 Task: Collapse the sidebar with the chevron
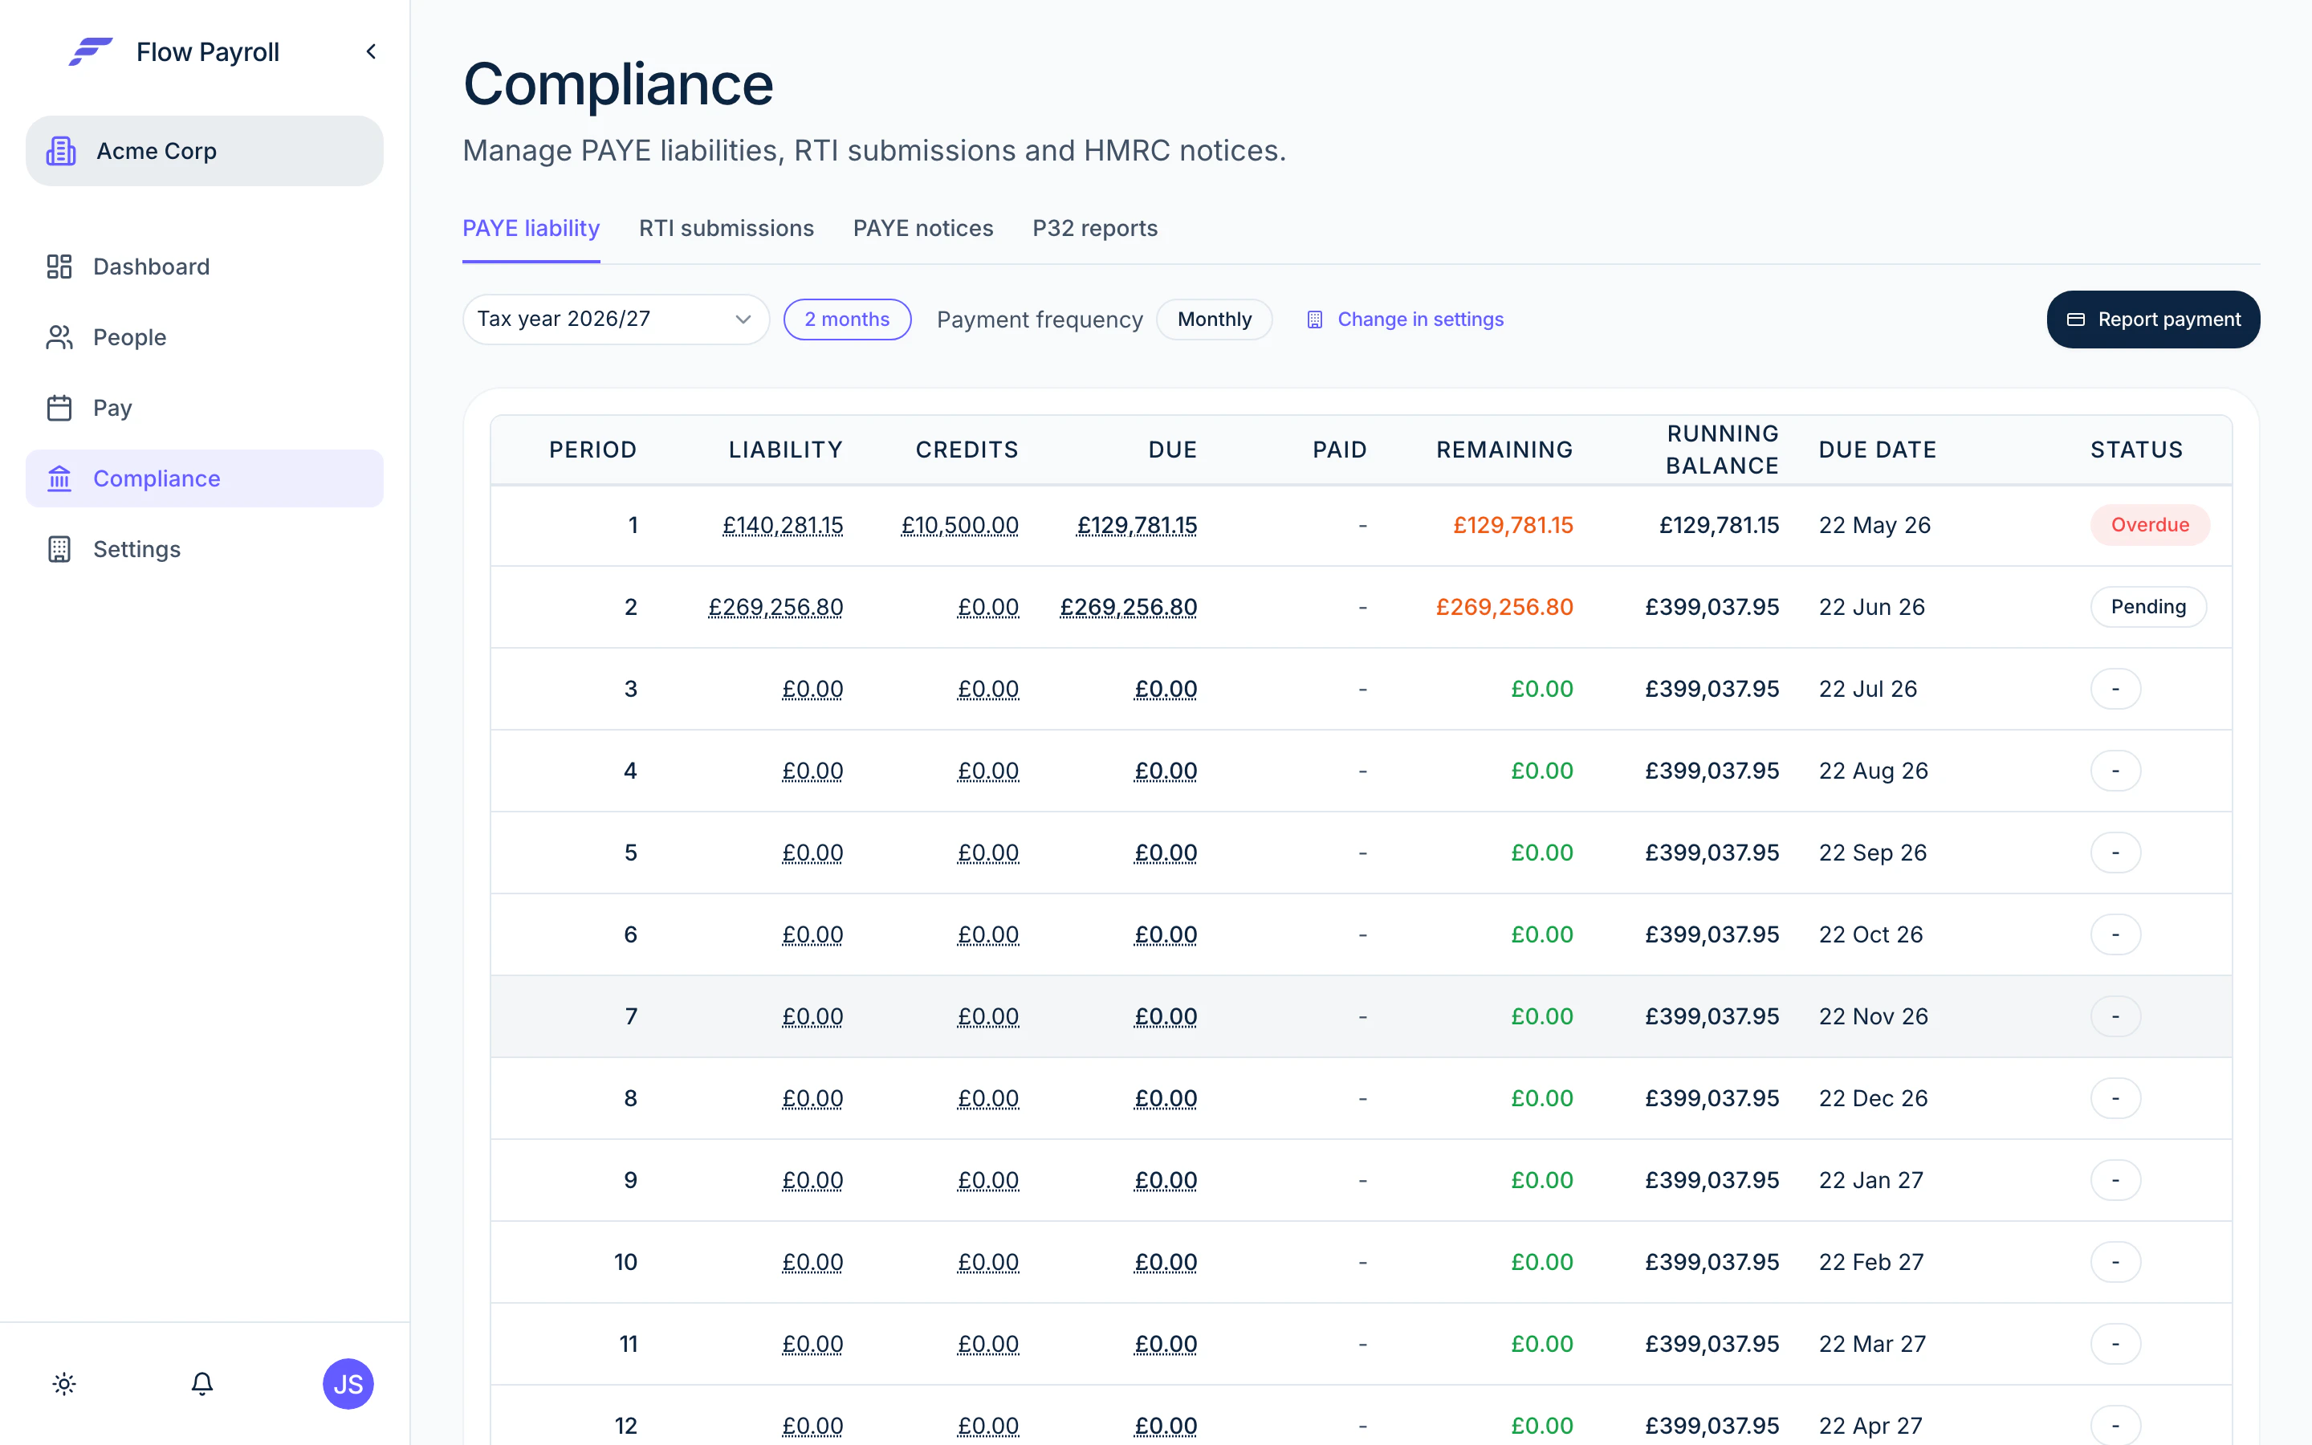click(371, 51)
